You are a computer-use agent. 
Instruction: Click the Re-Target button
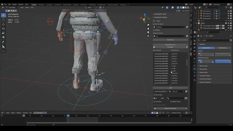170,47
